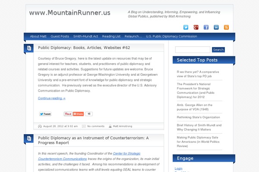Click the orange Share button

[x=78, y=114]
